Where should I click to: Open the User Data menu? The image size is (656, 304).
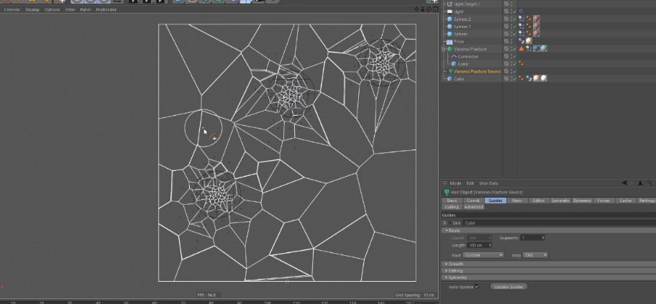click(x=488, y=183)
